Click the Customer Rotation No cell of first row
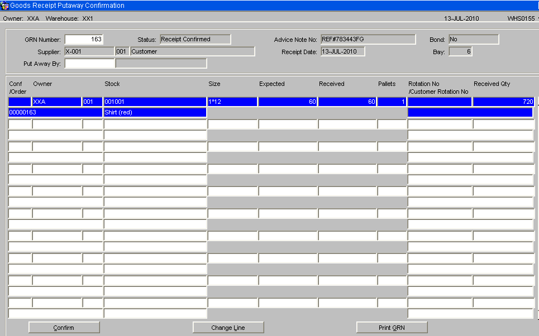The image size is (539, 336). (x=470, y=112)
